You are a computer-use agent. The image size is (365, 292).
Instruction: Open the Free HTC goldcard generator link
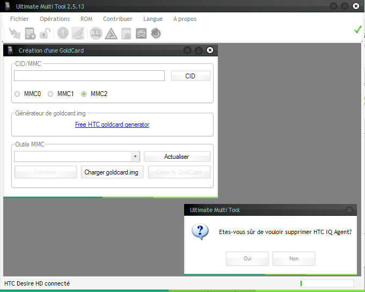tap(112, 125)
